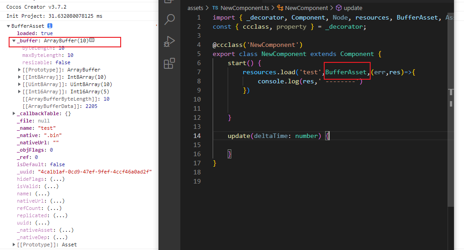The width and height of the screenshot is (464, 250).
Task: Click the method cube icon before update
Action: pos(339,8)
